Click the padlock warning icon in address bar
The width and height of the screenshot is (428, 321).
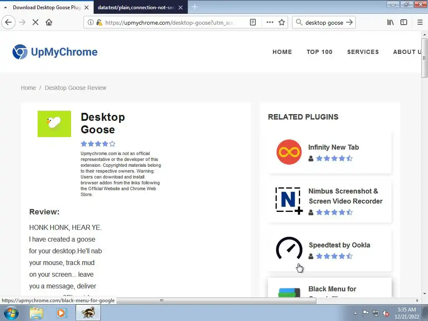[x=99, y=23]
